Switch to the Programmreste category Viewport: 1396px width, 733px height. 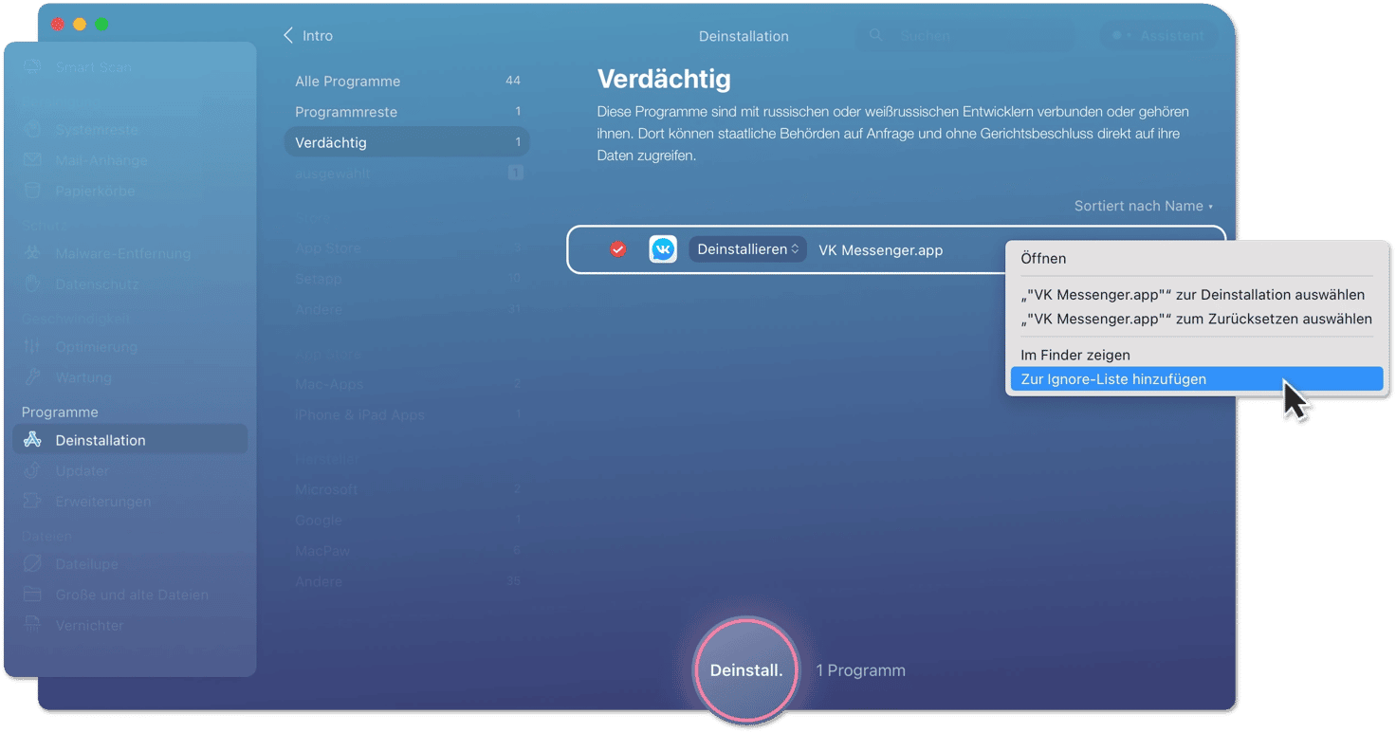pyautogui.click(x=407, y=112)
